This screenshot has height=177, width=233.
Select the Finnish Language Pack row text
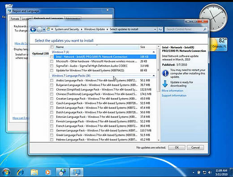96,121
